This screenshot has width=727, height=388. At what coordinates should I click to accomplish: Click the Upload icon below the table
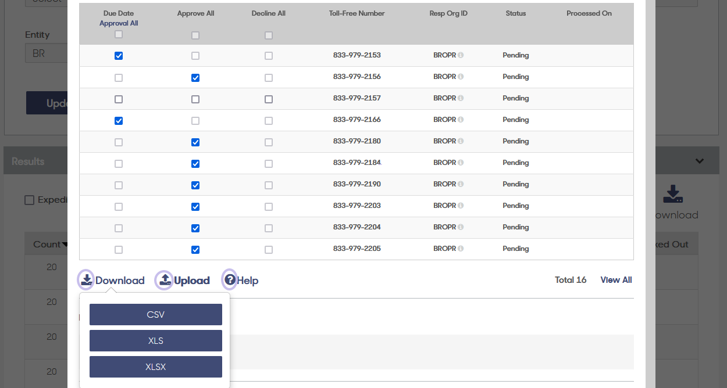click(x=165, y=280)
